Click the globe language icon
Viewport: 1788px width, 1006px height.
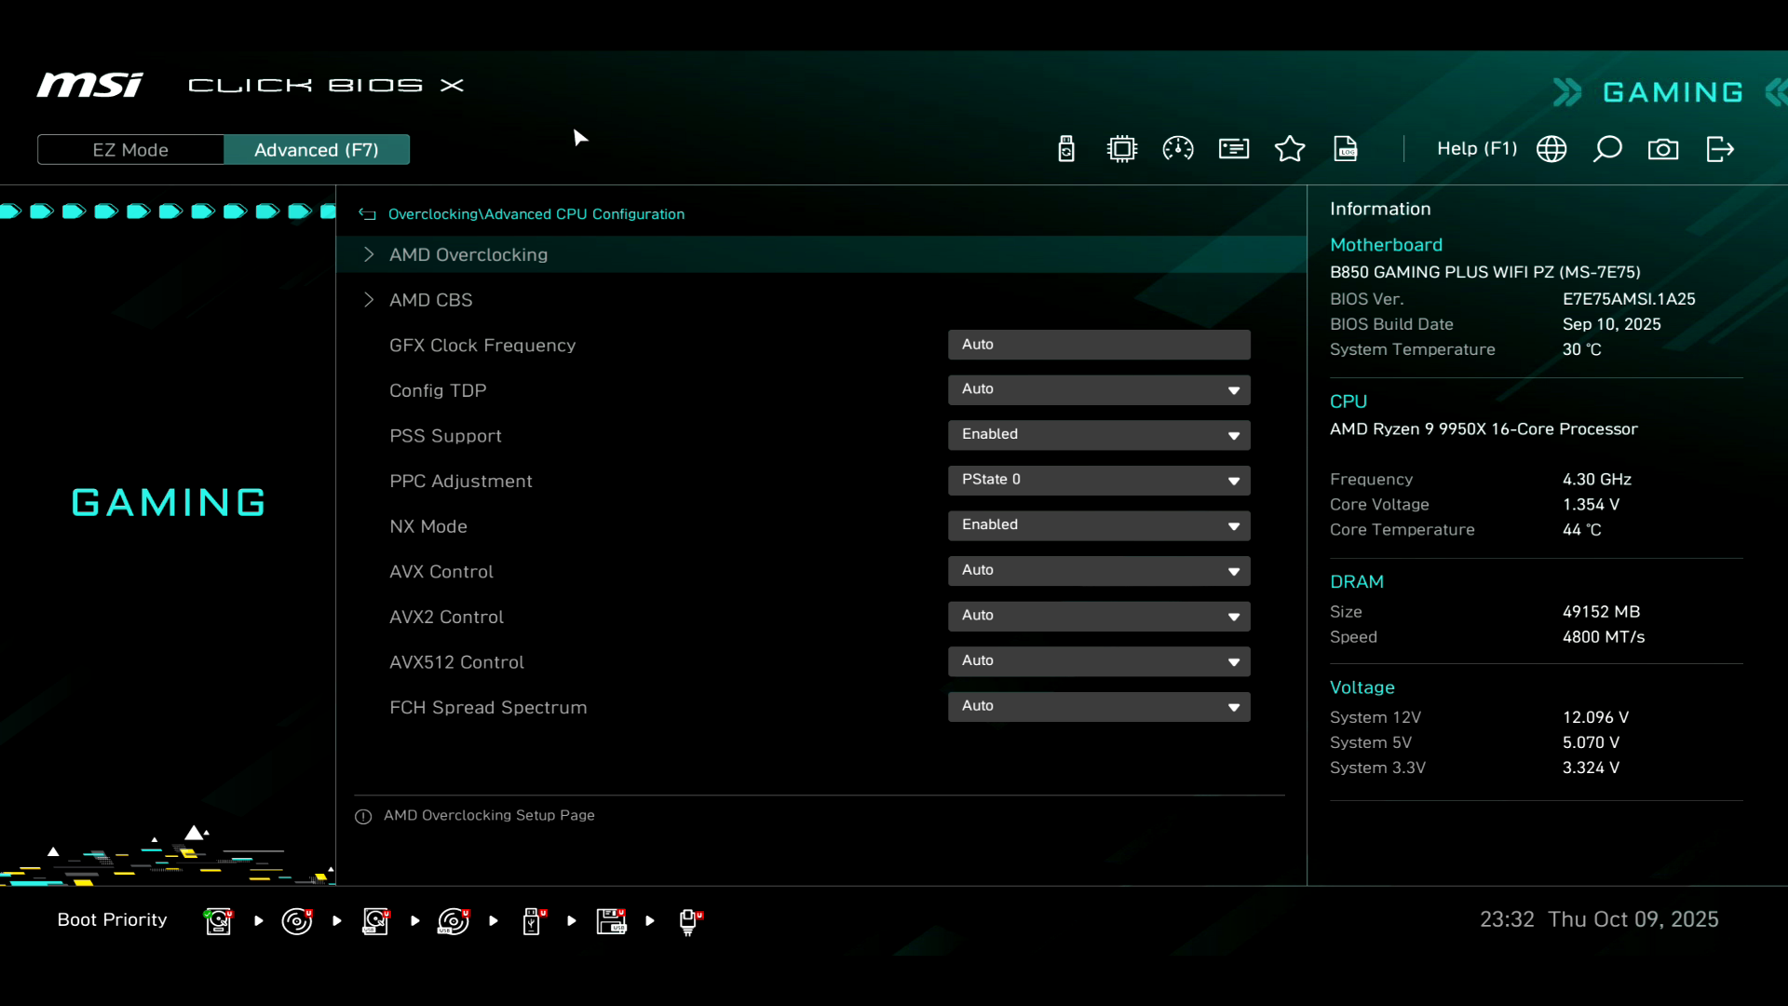click(1551, 149)
